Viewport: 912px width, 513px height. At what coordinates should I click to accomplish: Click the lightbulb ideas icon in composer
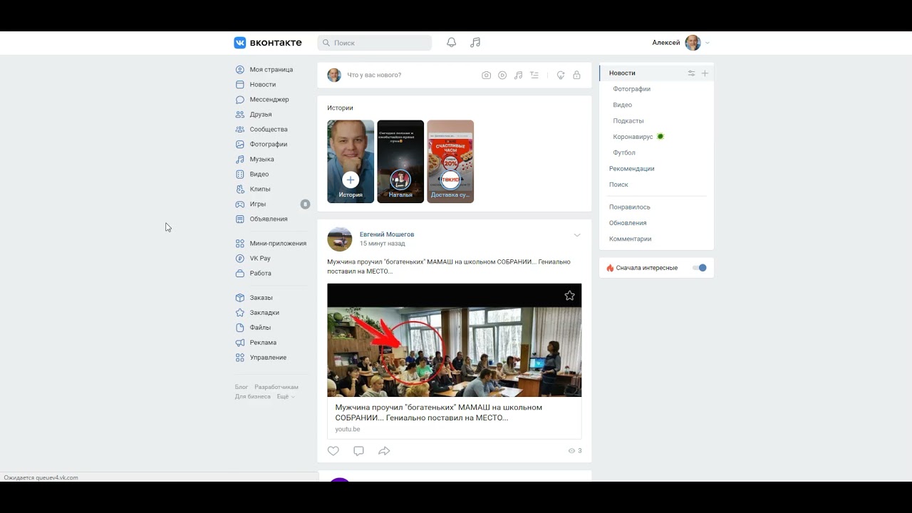[x=561, y=75]
